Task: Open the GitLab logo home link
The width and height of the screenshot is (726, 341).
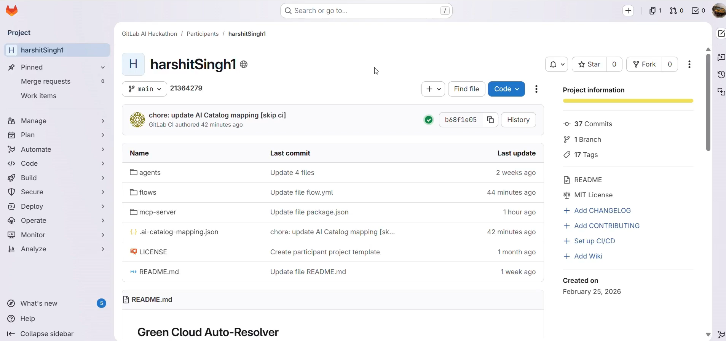Action: [x=12, y=11]
